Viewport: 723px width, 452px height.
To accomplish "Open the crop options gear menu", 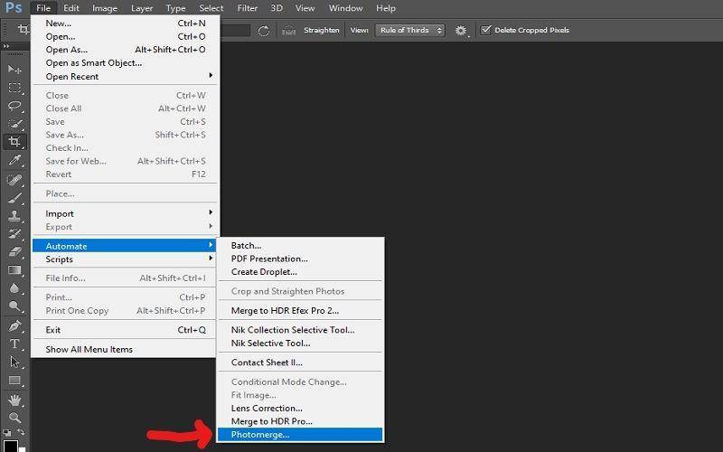I will coord(461,31).
